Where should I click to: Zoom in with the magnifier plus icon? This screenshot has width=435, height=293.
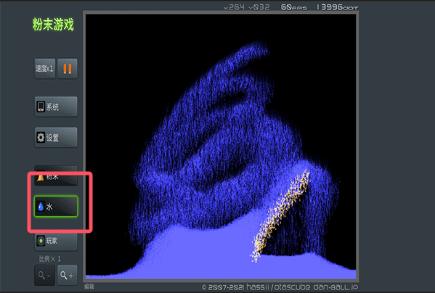[x=67, y=276]
